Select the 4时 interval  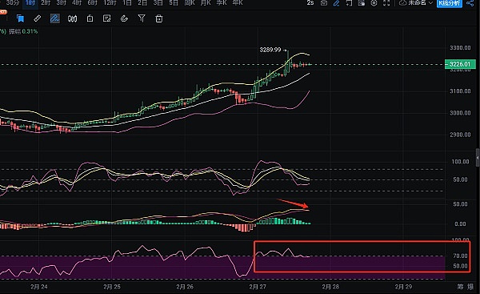(77, 2)
